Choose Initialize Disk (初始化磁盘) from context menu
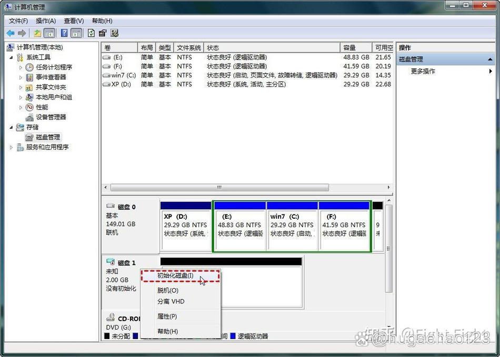The height and width of the screenshot is (357, 500). point(181,276)
